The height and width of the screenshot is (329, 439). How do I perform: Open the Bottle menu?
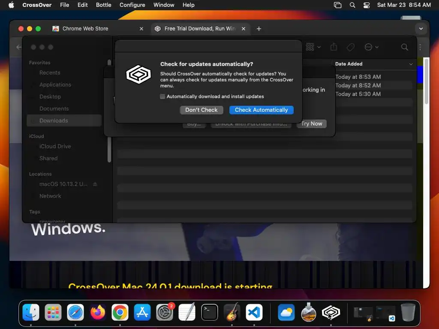[x=104, y=5]
